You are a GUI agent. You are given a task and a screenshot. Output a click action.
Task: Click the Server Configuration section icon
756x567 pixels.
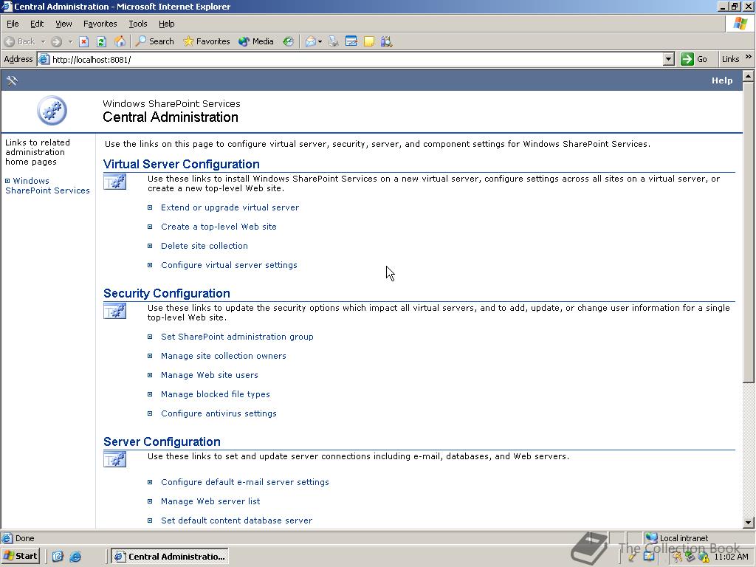click(114, 459)
